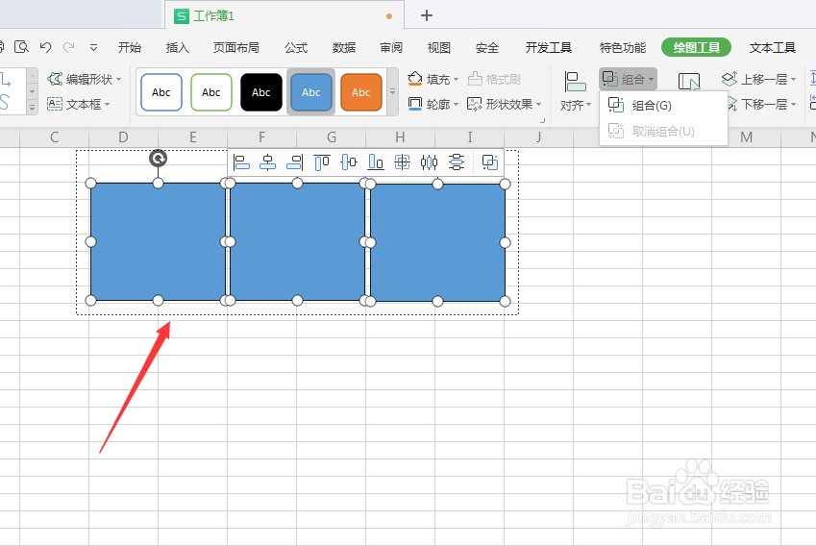
Task: Apply the blue filled Abc shape style
Action: (311, 92)
